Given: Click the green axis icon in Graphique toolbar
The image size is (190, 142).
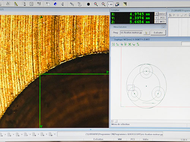Looking at the screenshot, I should coord(117,44).
